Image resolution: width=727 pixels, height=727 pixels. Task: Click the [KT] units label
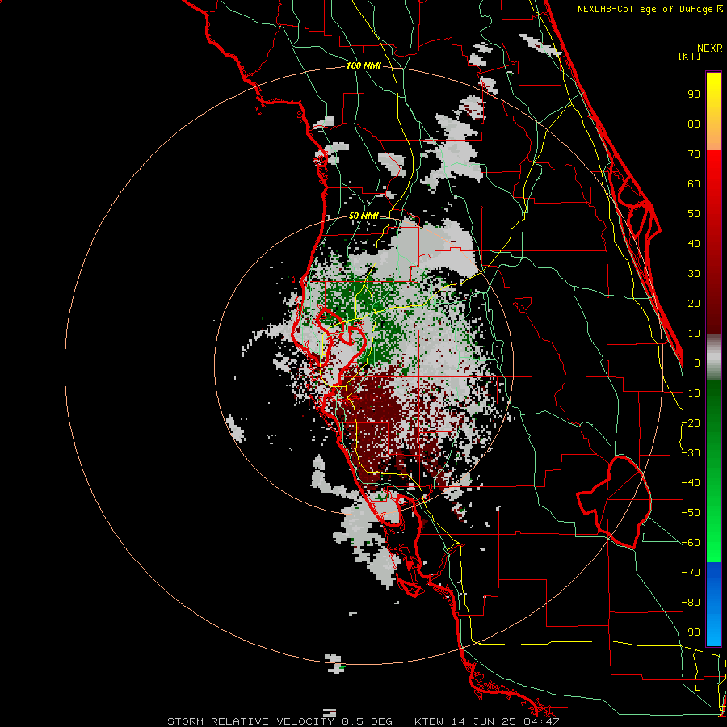pos(689,56)
